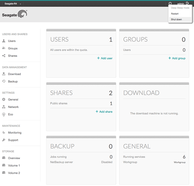Select Shut down from power menu
Image resolution: width=194 pixels, height=186 pixels.
coord(176,19)
